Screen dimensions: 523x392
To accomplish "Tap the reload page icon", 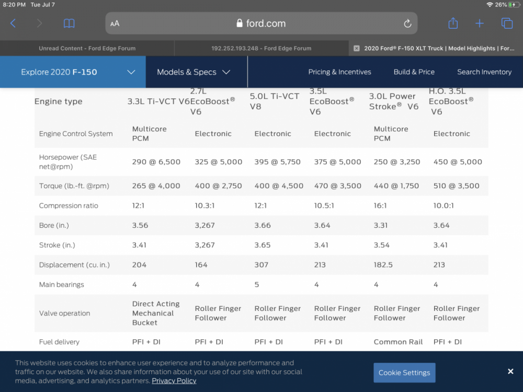I will (x=407, y=24).
